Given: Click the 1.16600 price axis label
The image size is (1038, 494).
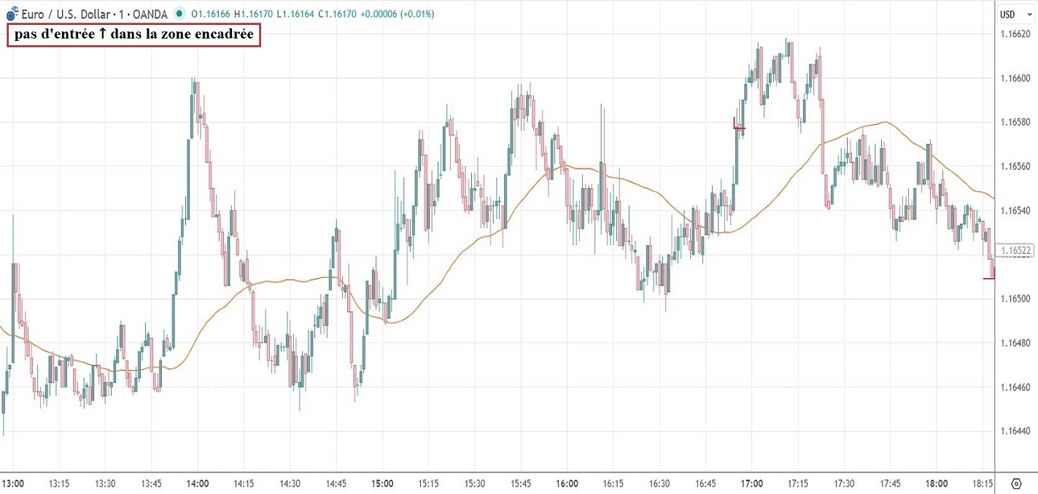Looking at the screenshot, I should (1015, 78).
